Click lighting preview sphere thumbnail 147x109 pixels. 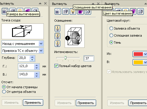coord(75,36)
